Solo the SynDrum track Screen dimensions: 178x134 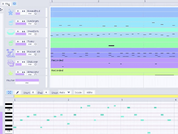coord(23,21)
